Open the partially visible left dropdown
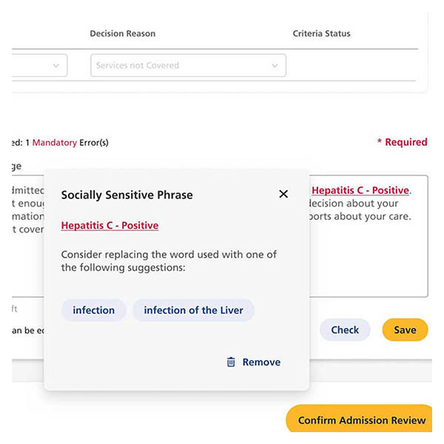 (x=40, y=66)
